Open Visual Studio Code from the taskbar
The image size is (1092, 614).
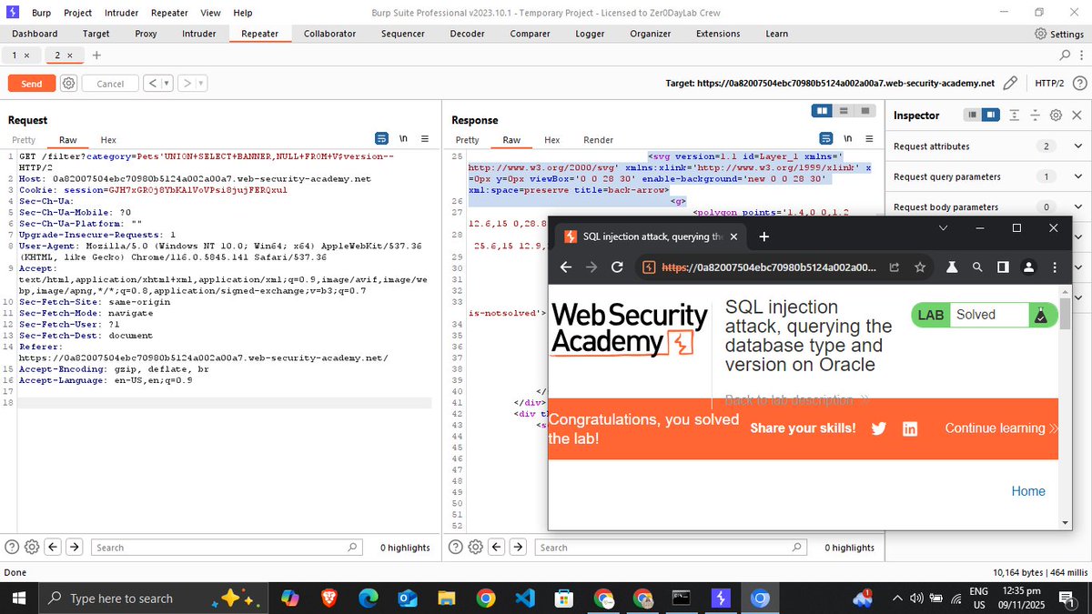[525, 599]
